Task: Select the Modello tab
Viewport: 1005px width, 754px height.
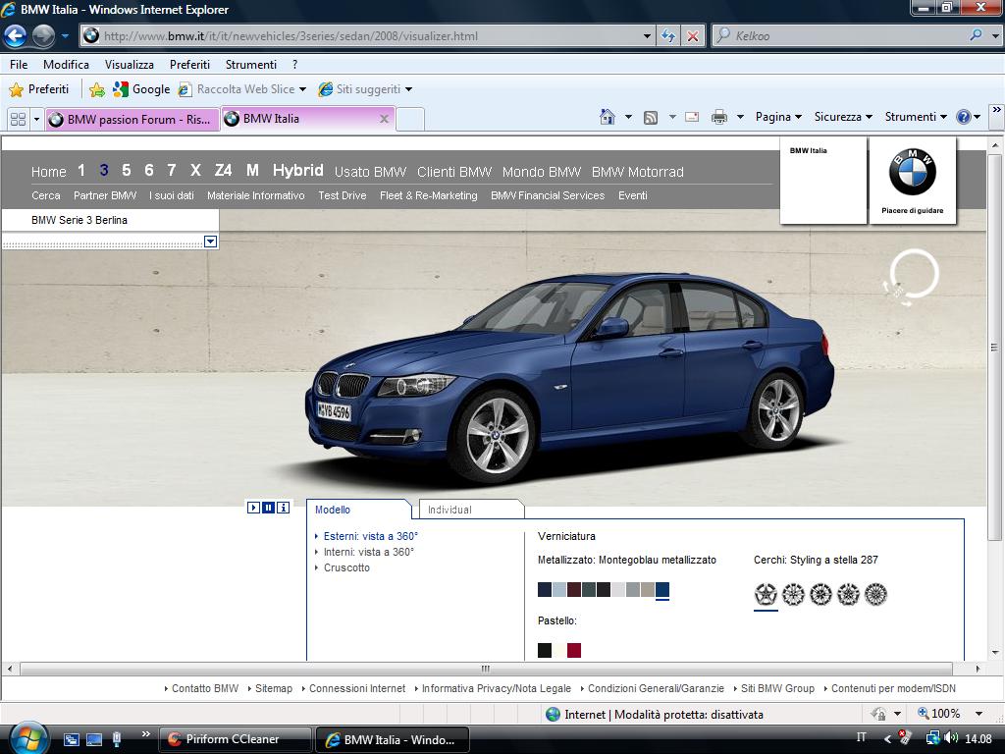Action: click(x=358, y=510)
